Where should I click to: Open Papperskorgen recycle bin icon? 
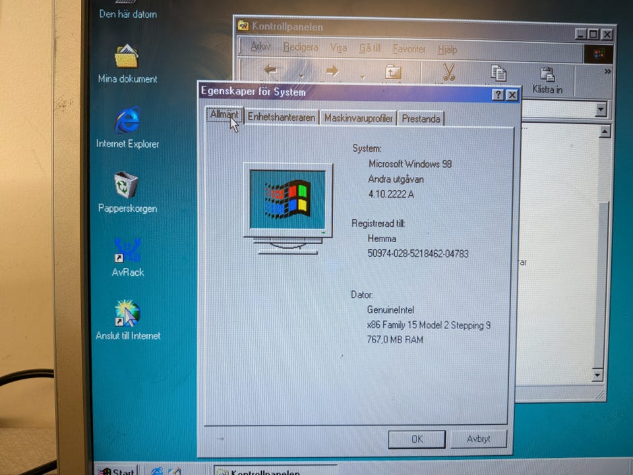127,192
